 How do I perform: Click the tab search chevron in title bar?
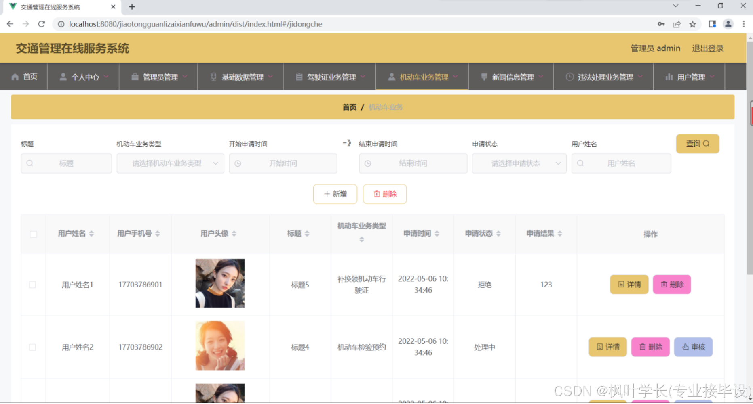pos(675,6)
